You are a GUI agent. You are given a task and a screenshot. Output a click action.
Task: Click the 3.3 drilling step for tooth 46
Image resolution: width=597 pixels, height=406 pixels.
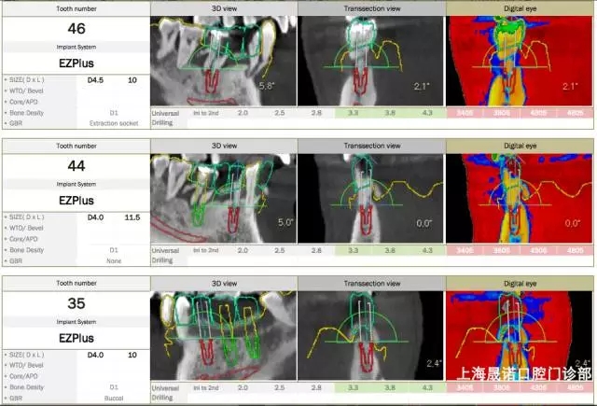pos(354,113)
